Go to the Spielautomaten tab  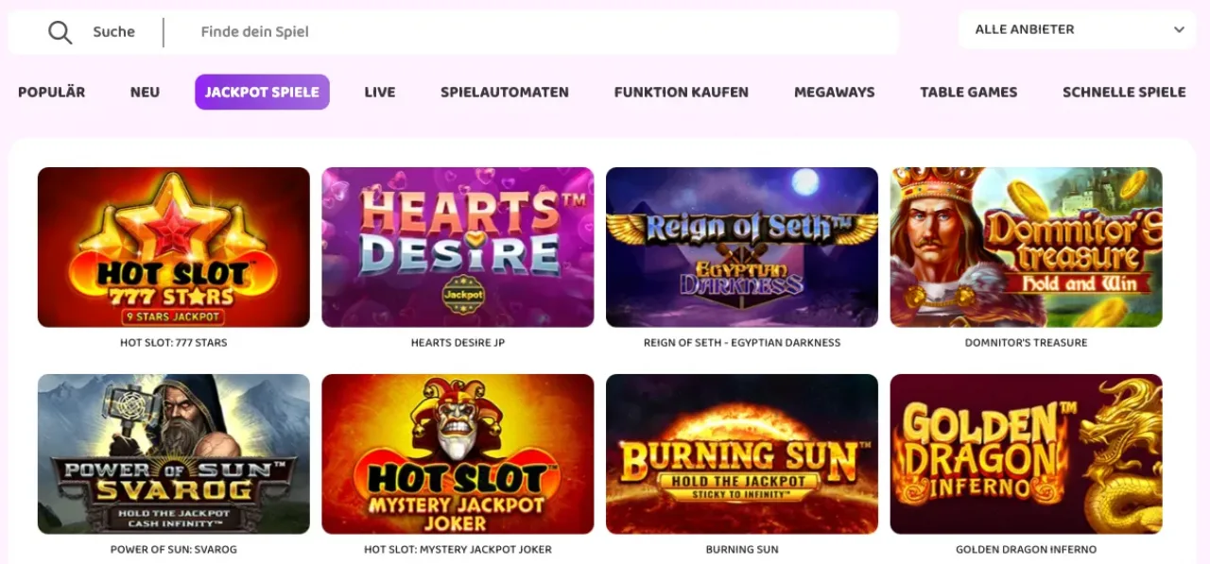pos(505,92)
